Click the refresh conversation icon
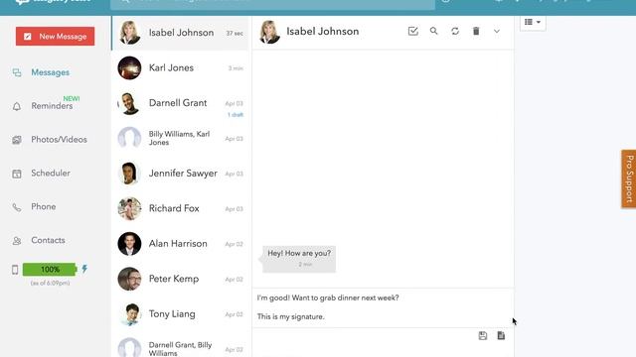Image resolution: width=636 pixels, height=357 pixels. (x=455, y=31)
